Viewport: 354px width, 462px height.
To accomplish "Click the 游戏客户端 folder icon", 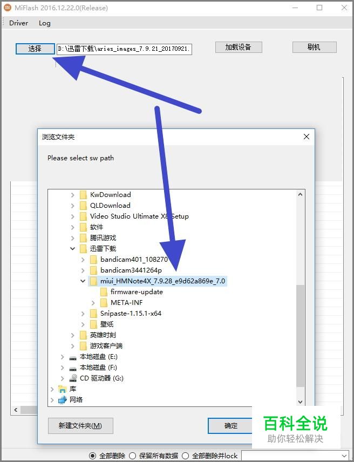I will click(x=83, y=346).
